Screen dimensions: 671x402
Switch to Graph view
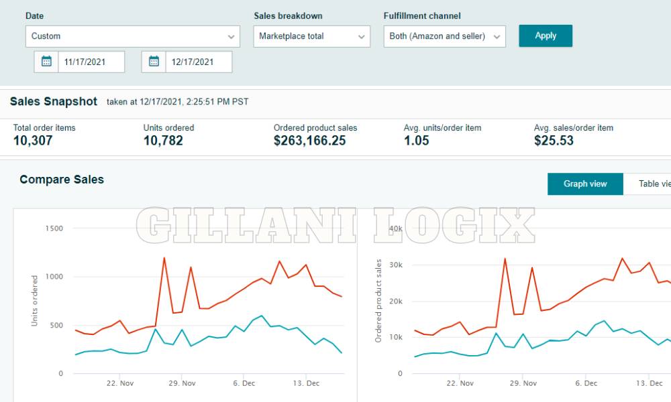tap(584, 184)
